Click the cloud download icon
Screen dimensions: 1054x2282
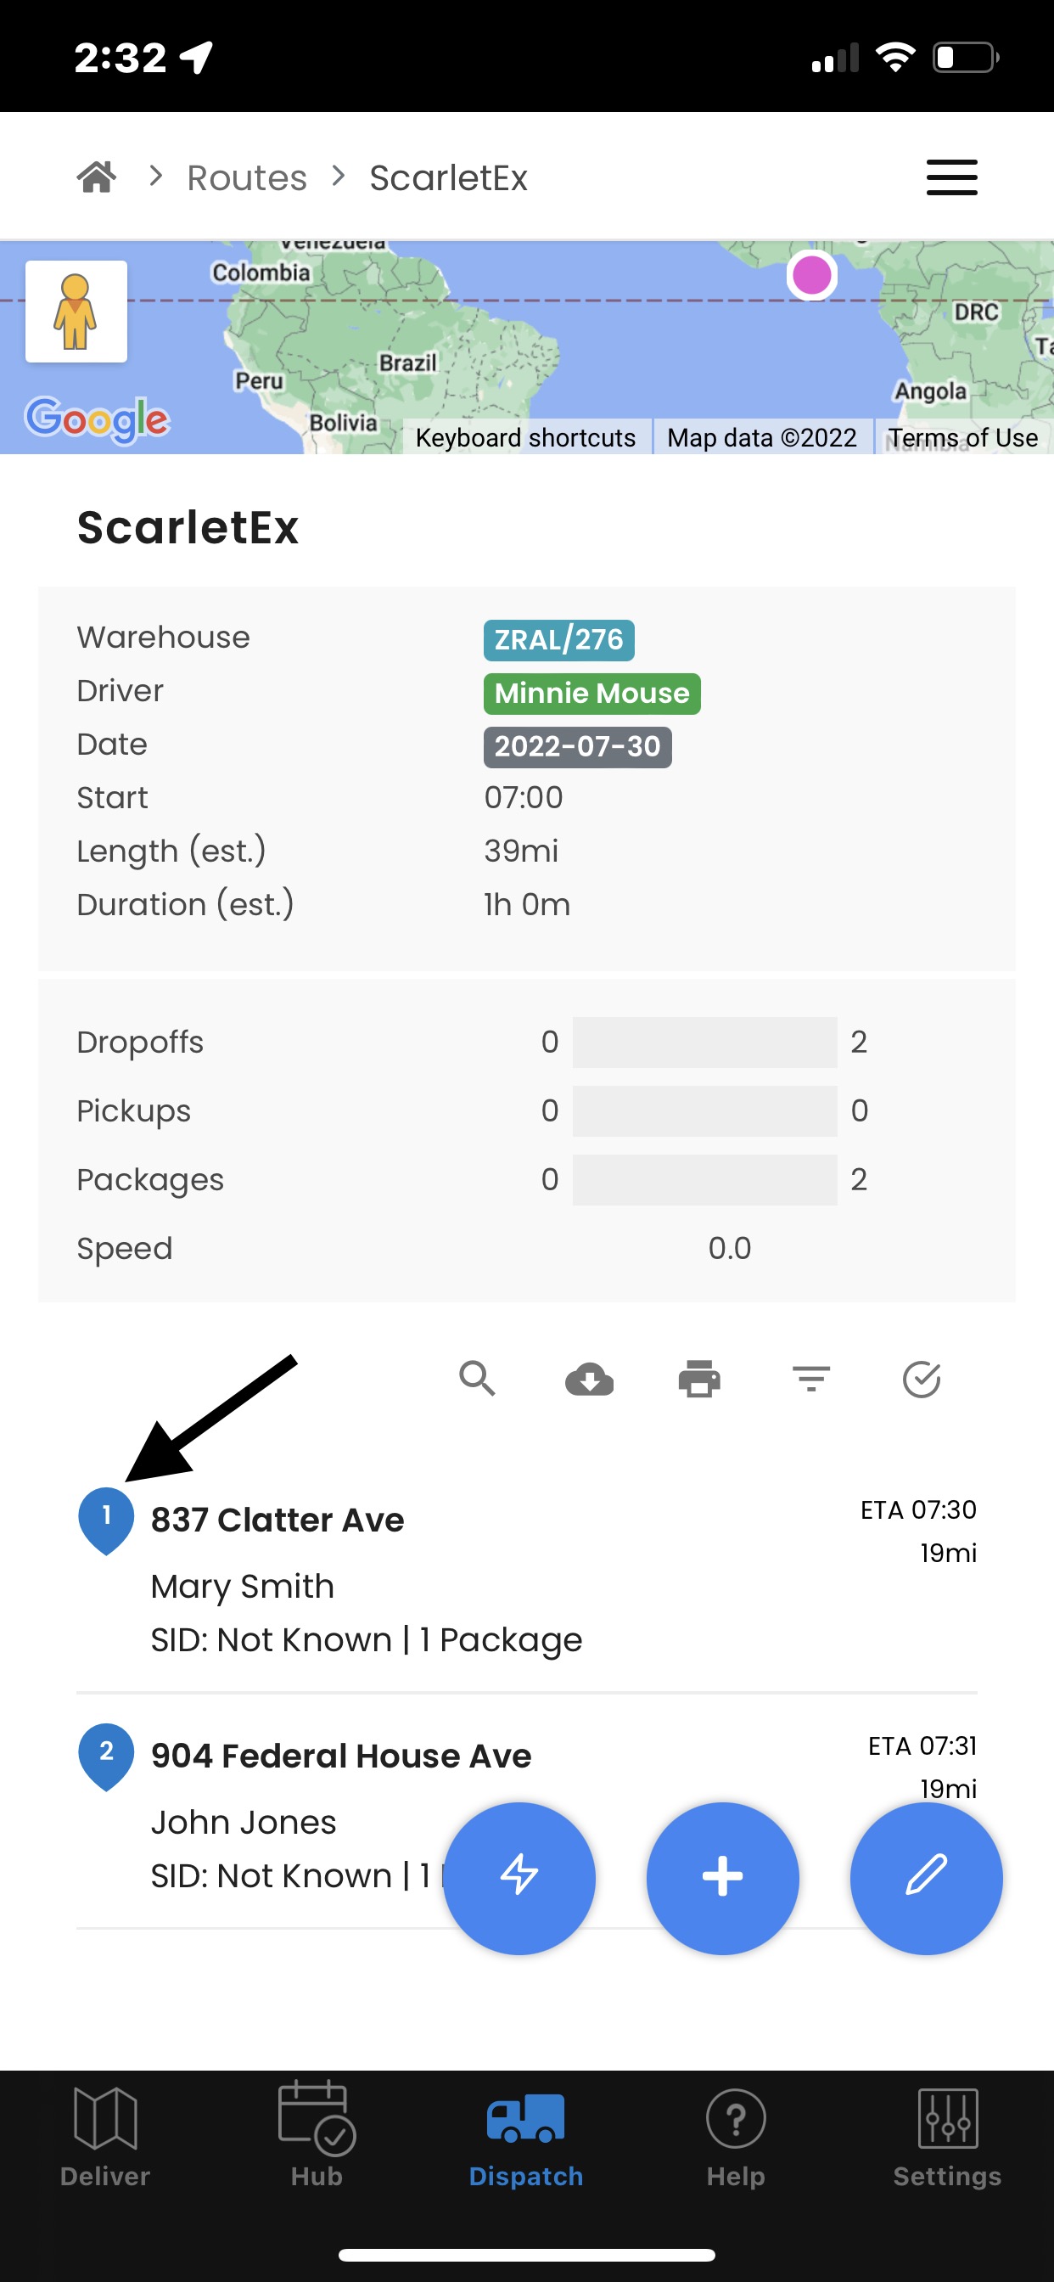[589, 1380]
